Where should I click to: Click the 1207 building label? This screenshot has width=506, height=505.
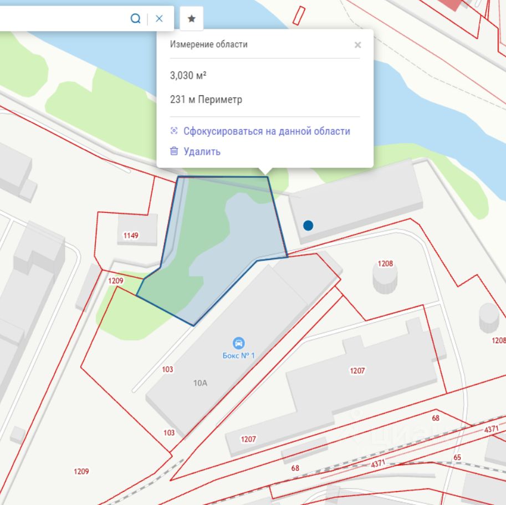tap(357, 371)
